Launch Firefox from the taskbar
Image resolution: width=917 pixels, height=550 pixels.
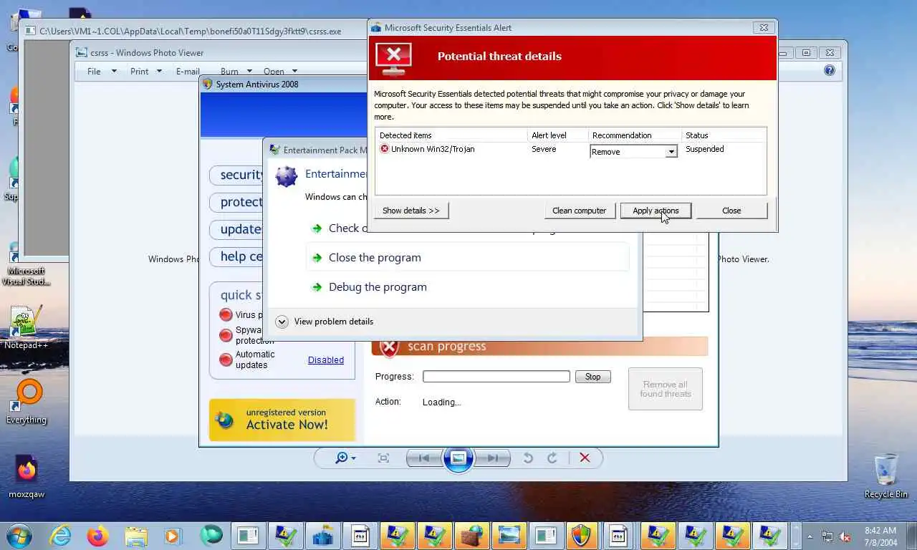[x=97, y=536]
